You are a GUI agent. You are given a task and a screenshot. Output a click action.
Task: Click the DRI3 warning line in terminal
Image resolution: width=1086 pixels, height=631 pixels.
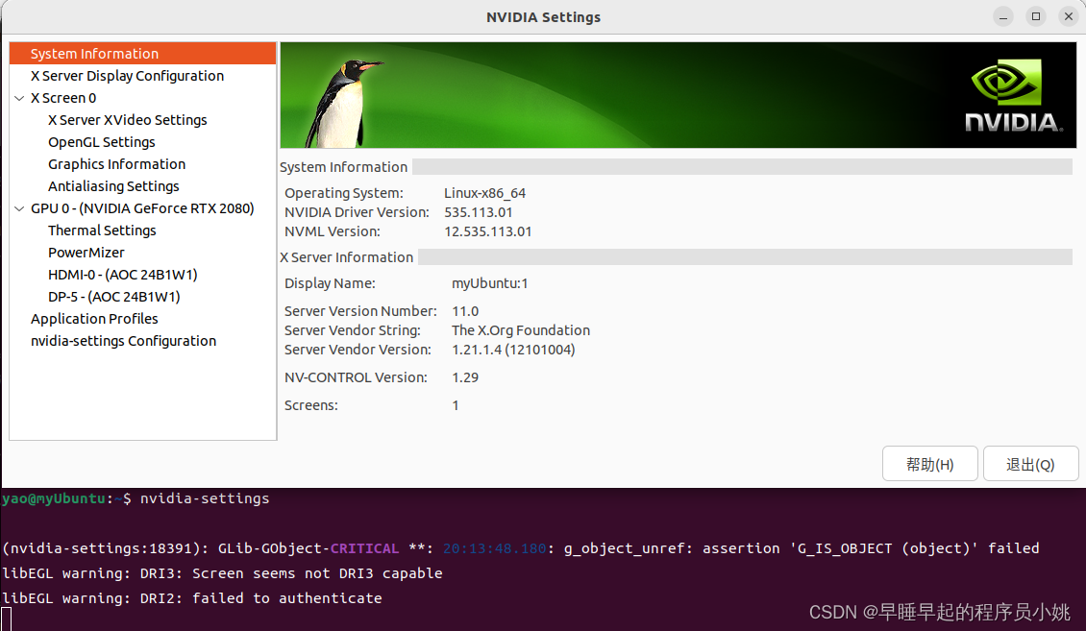(222, 573)
